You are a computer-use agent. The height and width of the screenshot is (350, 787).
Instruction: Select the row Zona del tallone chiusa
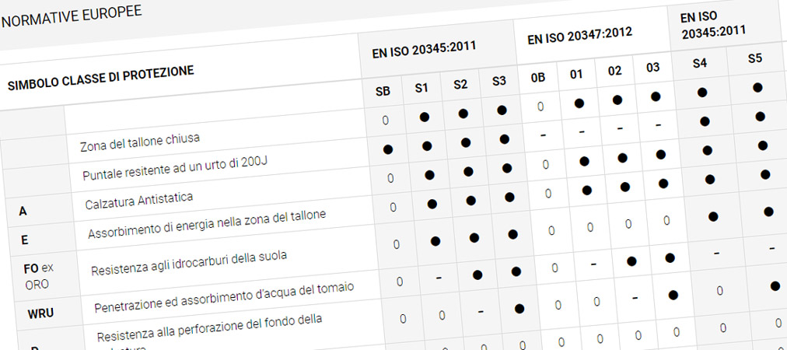pyautogui.click(x=139, y=142)
